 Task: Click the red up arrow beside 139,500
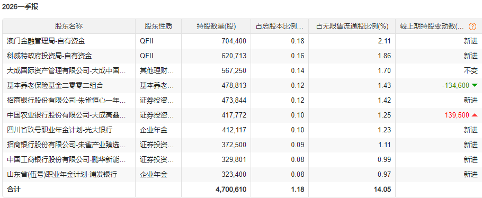(x=475, y=115)
